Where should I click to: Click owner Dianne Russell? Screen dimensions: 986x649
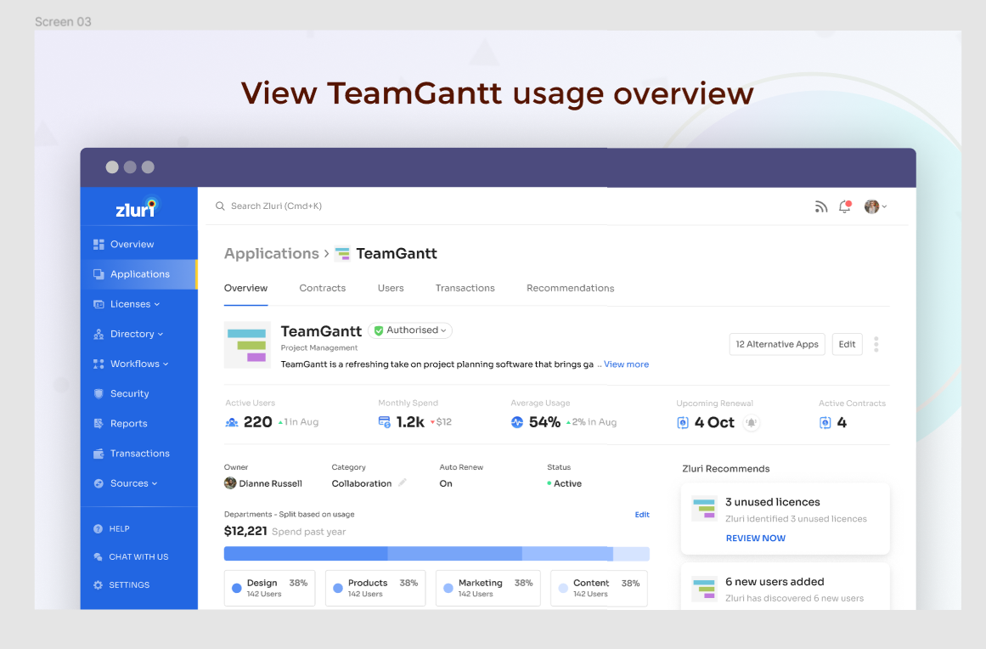click(x=263, y=483)
